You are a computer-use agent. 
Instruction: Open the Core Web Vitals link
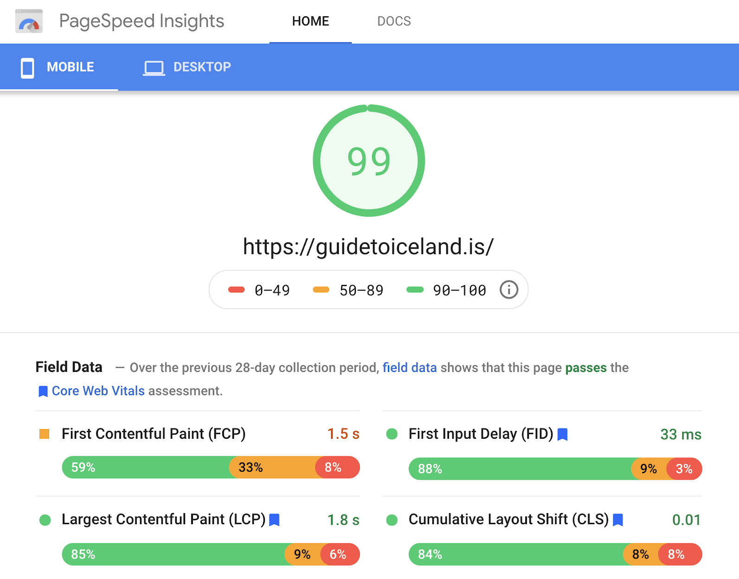coord(98,391)
